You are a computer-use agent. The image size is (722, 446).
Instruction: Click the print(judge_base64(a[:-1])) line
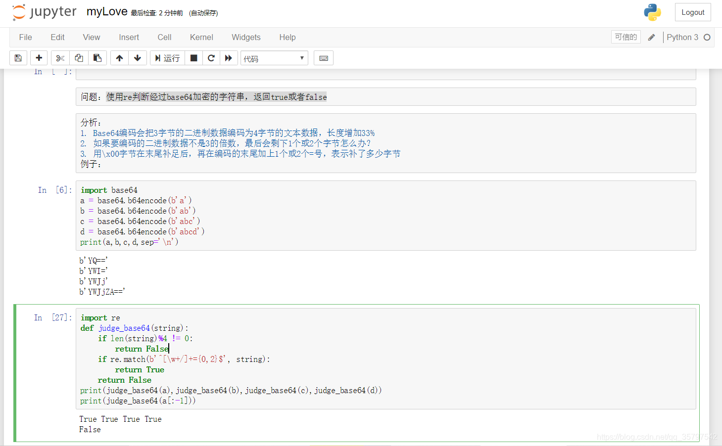coord(138,401)
